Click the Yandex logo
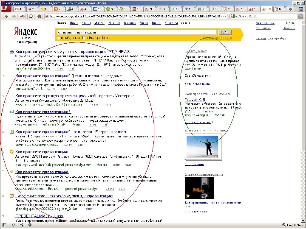The width and height of the screenshot is (306, 229). (25, 31)
